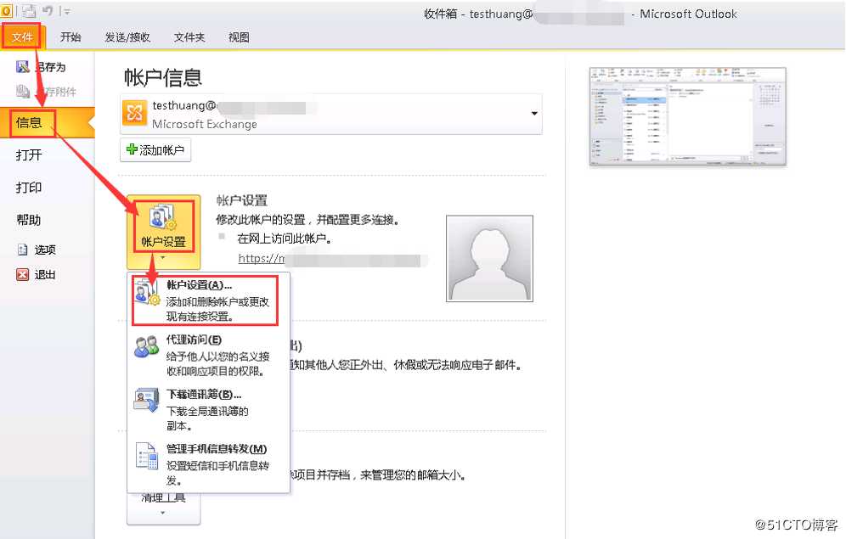846x539 pixels.
Task: Click the large 帐户设置 button
Action: 163,232
